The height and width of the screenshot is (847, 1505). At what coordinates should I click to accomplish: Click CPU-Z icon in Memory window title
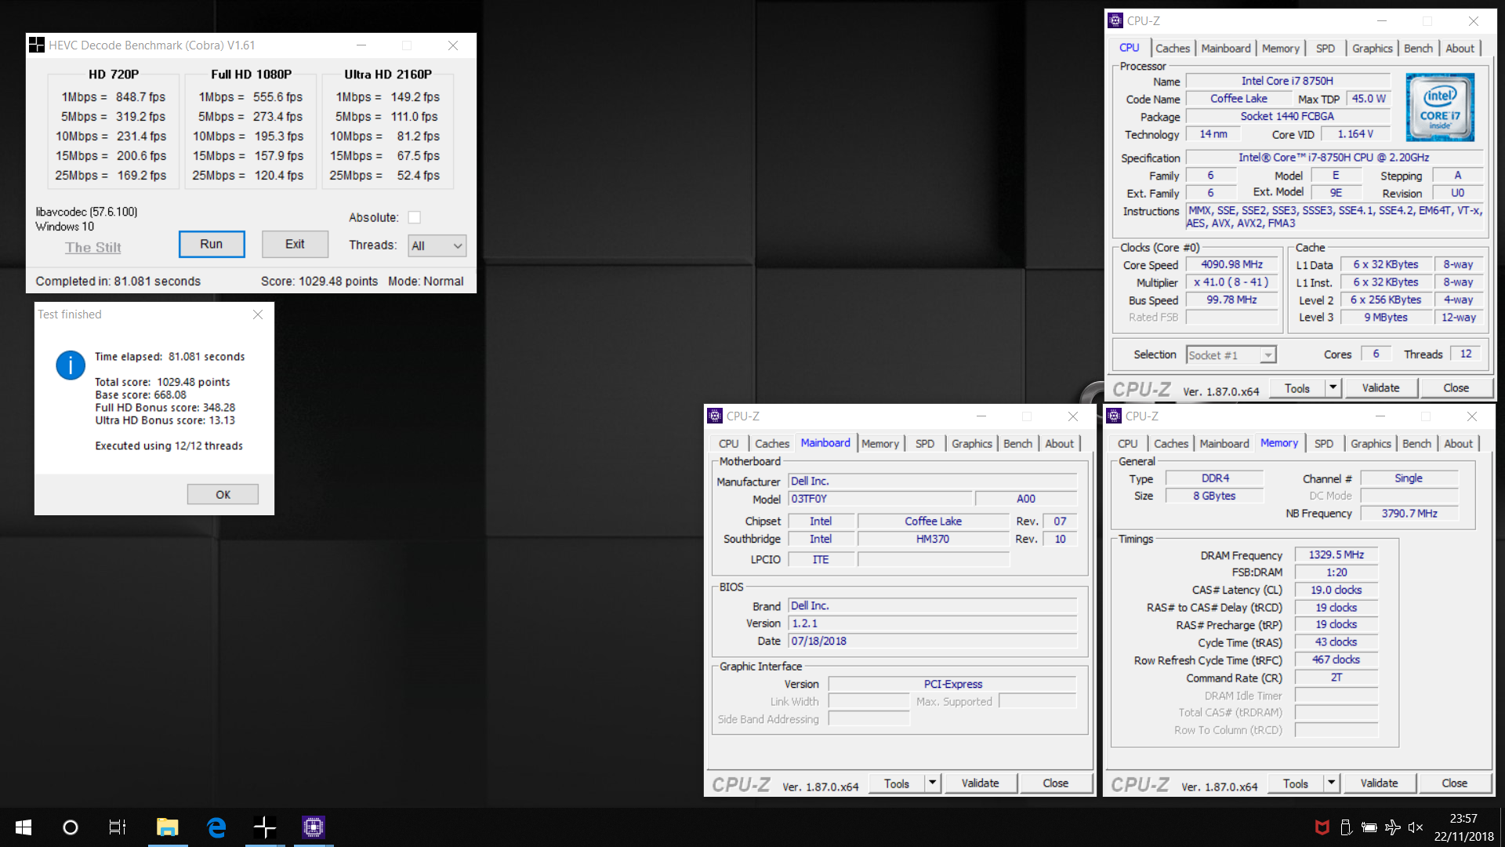click(1114, 416)
